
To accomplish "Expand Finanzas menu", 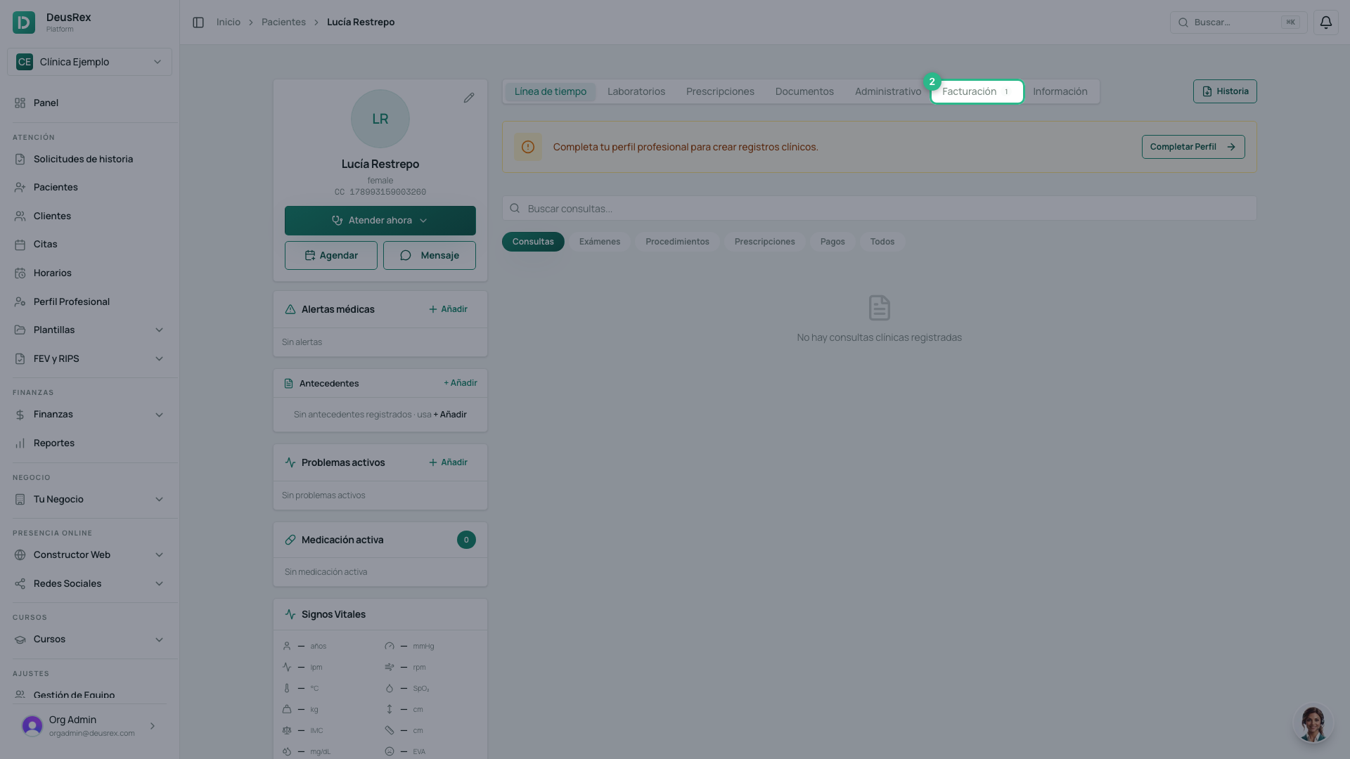I will coord(89,415).
